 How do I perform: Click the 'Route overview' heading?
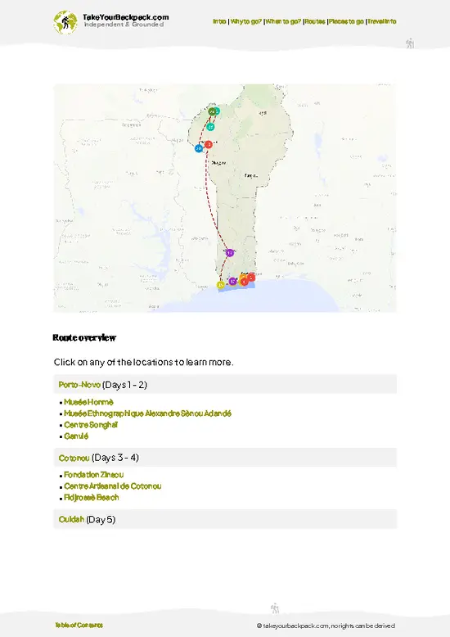coord(84,337)
